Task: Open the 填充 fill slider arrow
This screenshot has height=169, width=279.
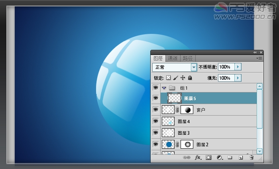Action: pyautogui.click(x=238, y=78)
